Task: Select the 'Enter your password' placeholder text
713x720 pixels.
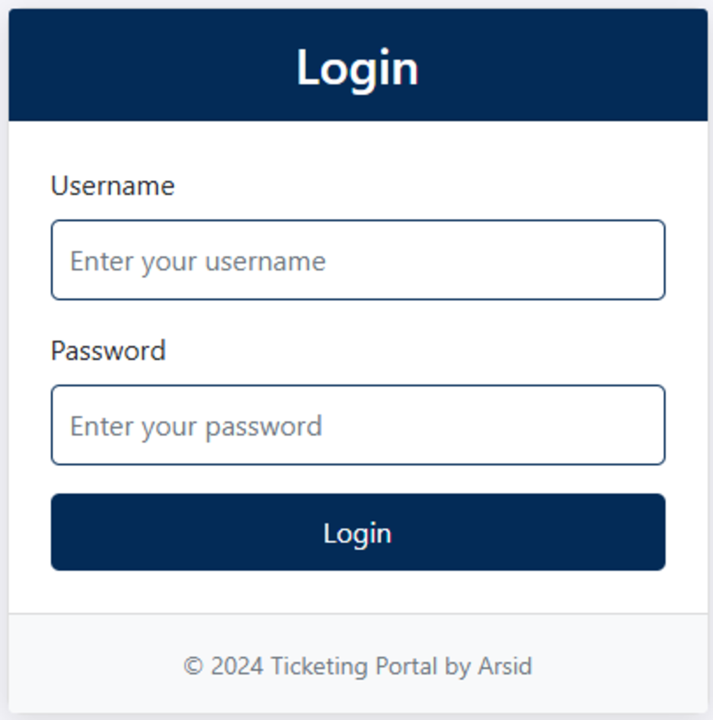Action: [196, 427]
